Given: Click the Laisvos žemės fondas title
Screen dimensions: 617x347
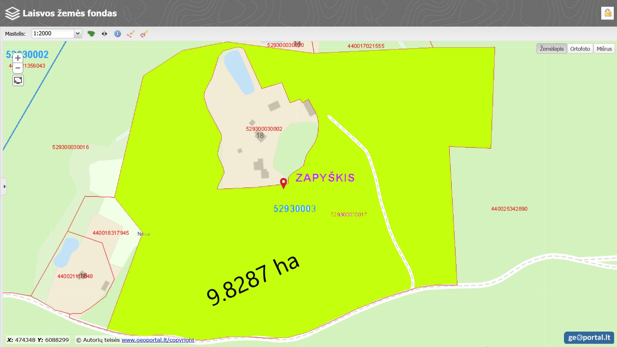Looking at the screenshot, I should coord(69,13).
